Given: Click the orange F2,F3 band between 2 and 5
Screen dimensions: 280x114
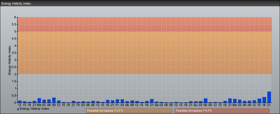Looking at the screenshot, I should [145, 53].
